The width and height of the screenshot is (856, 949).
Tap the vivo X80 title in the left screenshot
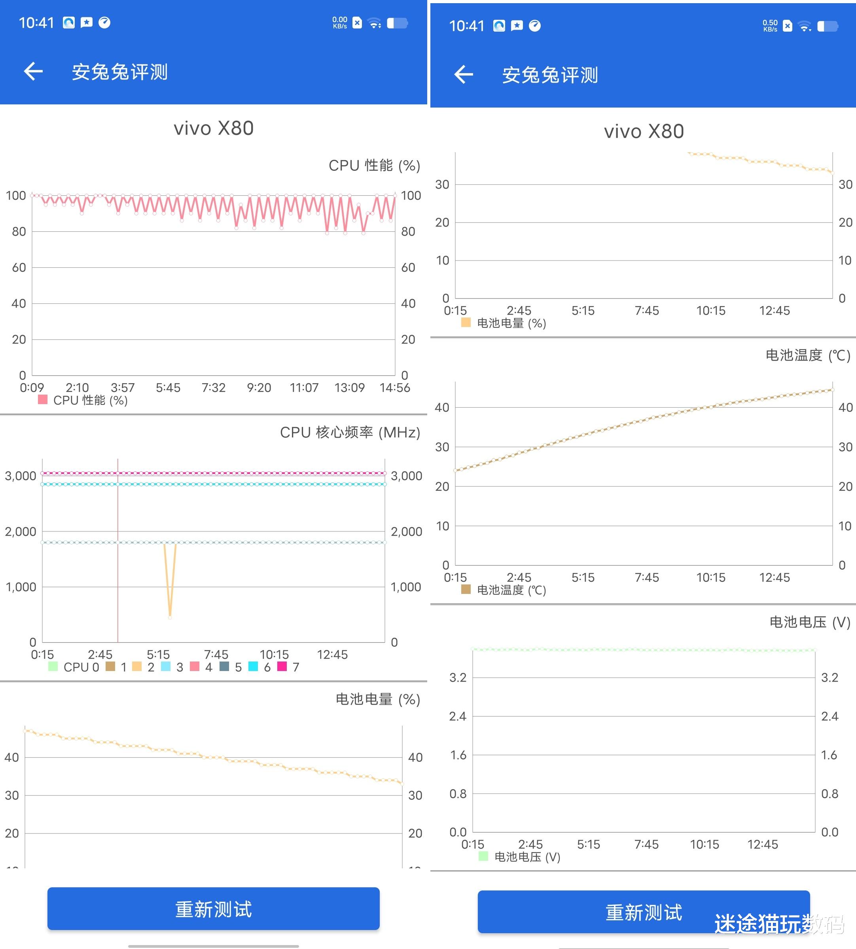(214, 129)
